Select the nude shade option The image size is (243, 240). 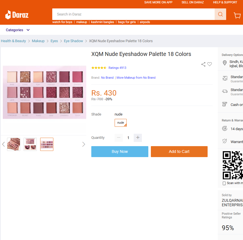121,123
